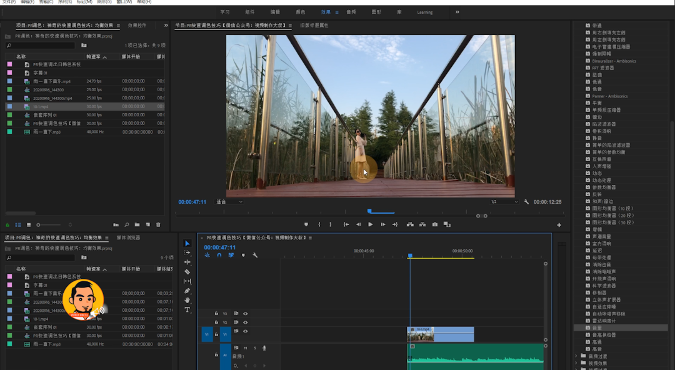
Task: Select the Razor tool
Action: tap(187, 271)
